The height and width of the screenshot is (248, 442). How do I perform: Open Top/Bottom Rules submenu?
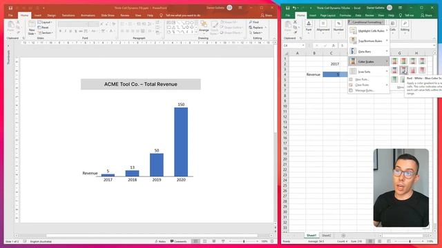tap(369, 41)
